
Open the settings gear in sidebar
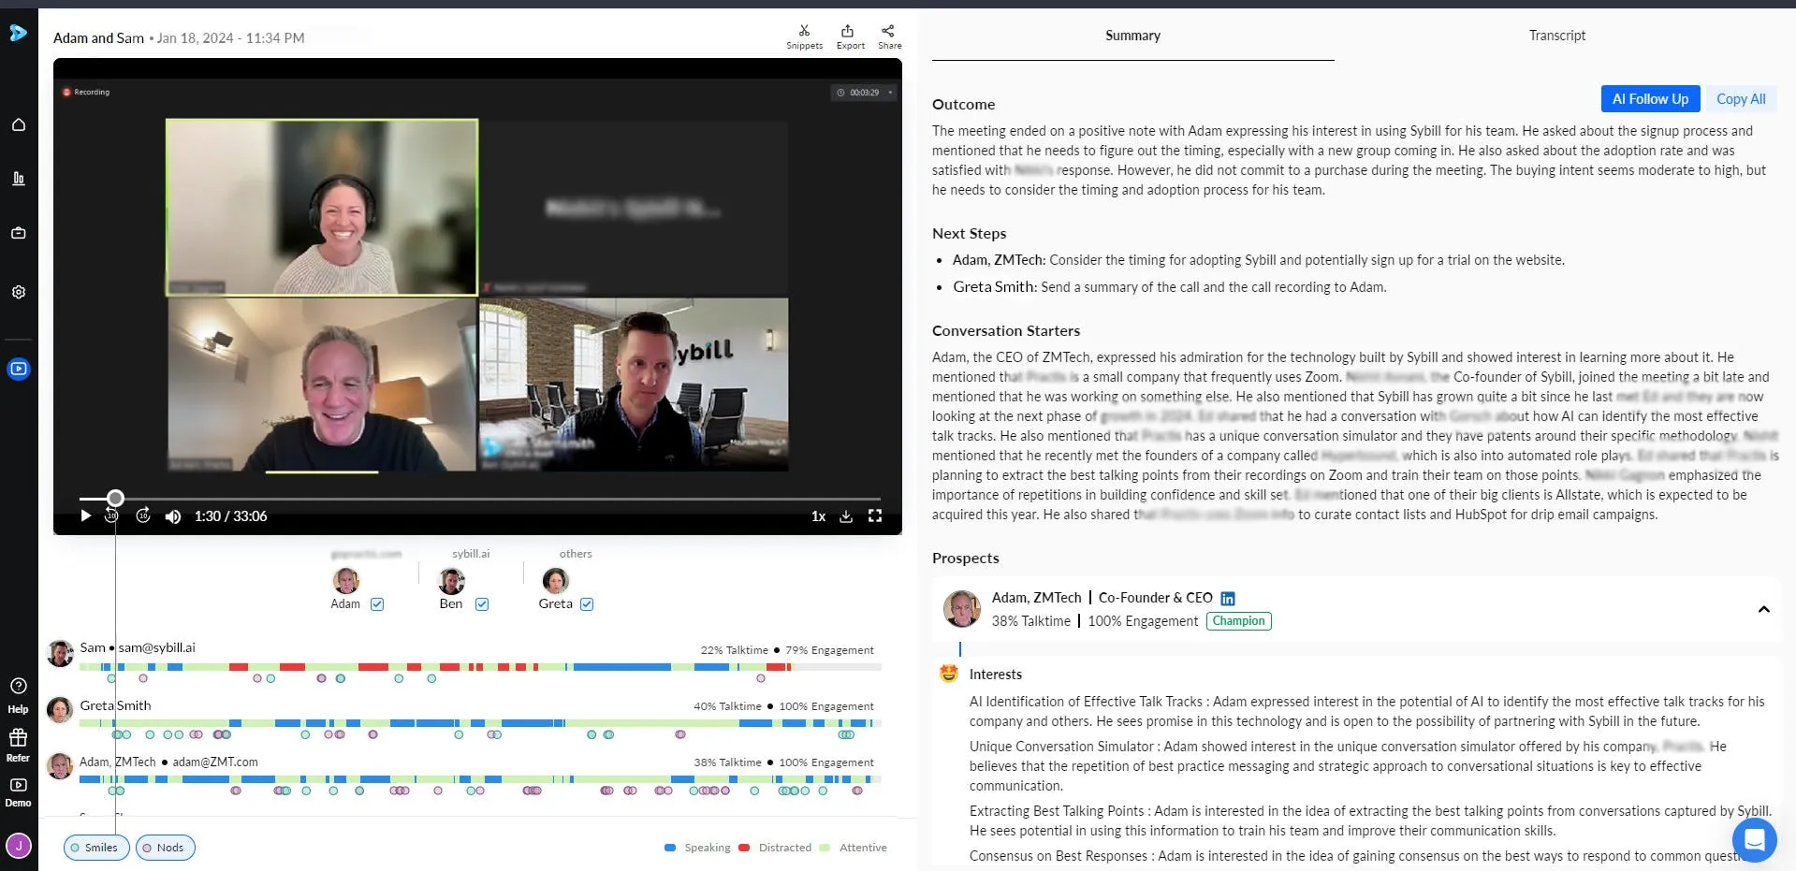(18, 292)
